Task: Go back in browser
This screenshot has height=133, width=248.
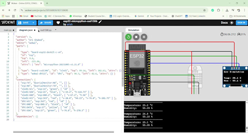Action: pos(3,10)
